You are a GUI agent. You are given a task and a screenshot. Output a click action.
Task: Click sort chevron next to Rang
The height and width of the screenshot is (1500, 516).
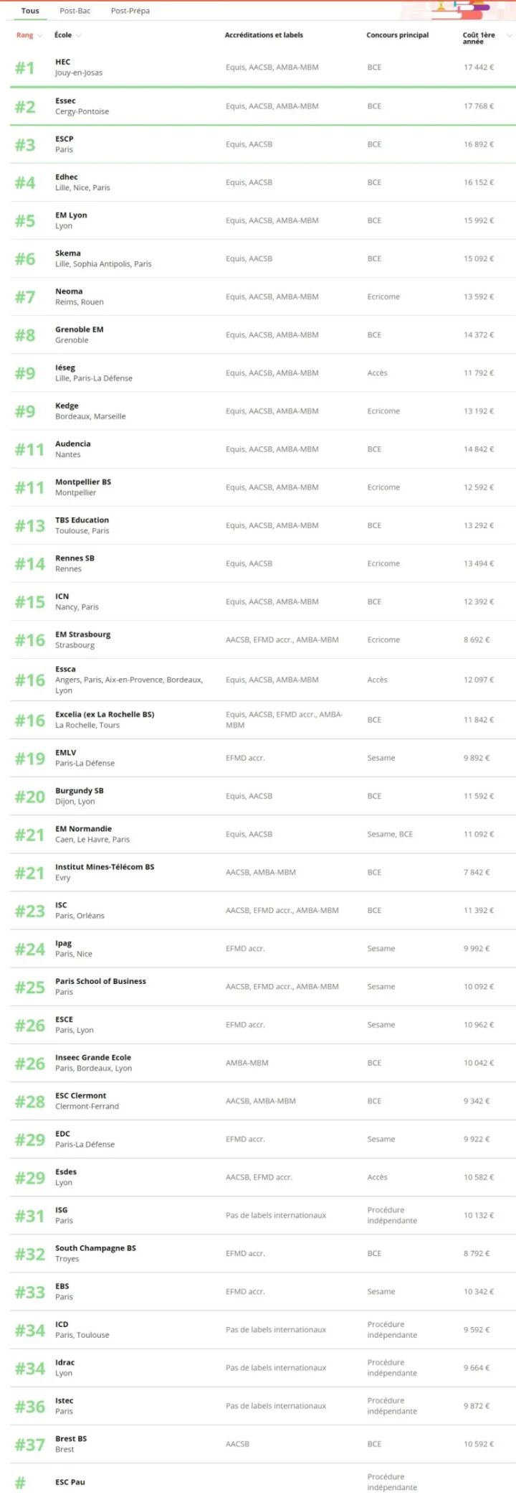tap(40, 35)
